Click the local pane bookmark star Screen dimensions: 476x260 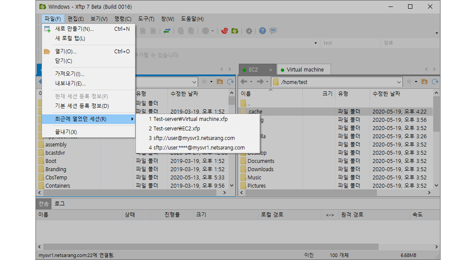(x=204, y=81)
